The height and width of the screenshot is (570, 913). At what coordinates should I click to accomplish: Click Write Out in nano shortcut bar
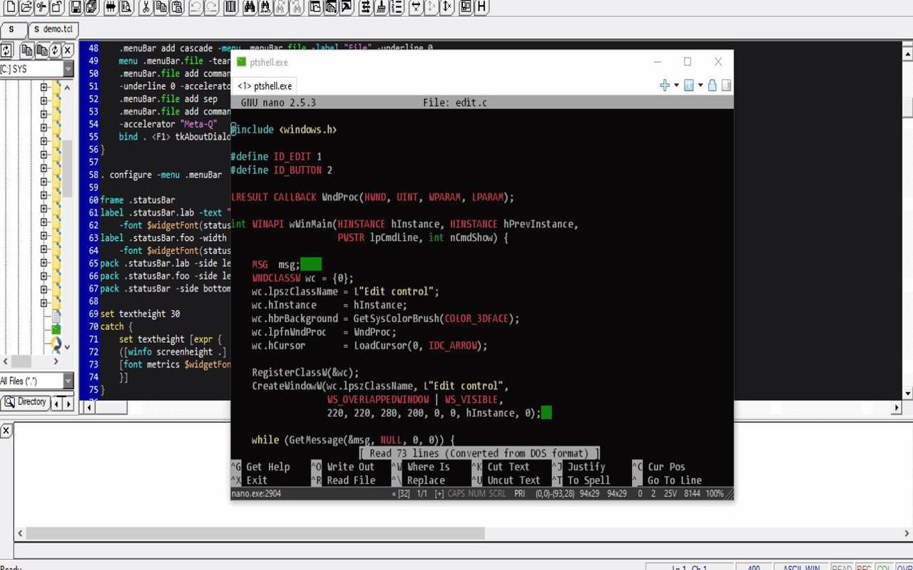[x=350, y=467]
